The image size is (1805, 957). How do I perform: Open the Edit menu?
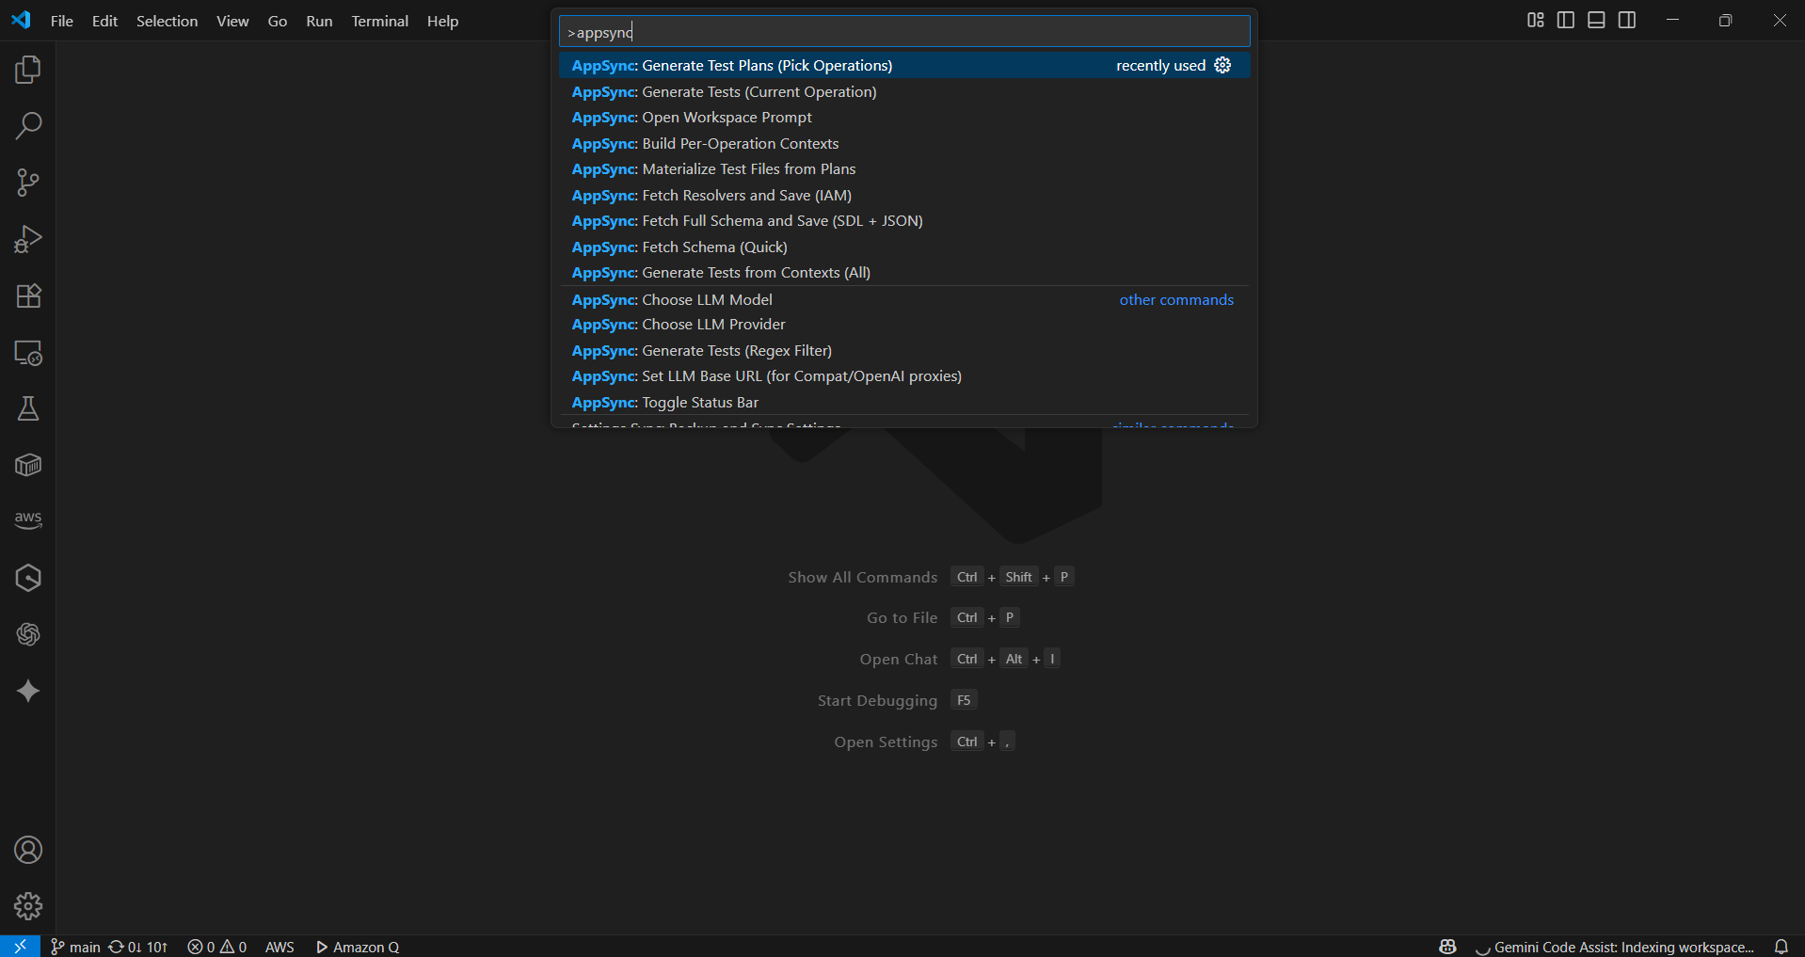pyautogui.click(x=104, y=21)
